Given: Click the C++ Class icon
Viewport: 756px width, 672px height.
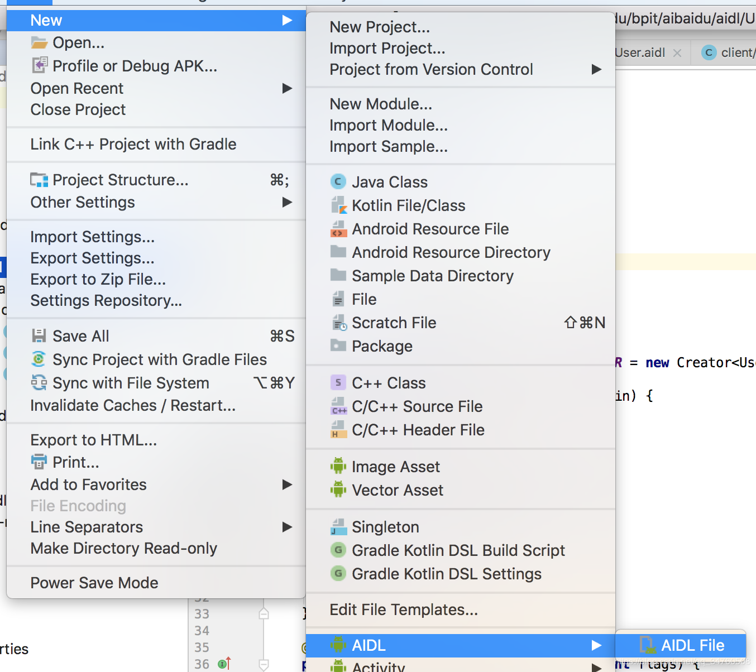Looking at the screenshot, I should click(338, 383).
